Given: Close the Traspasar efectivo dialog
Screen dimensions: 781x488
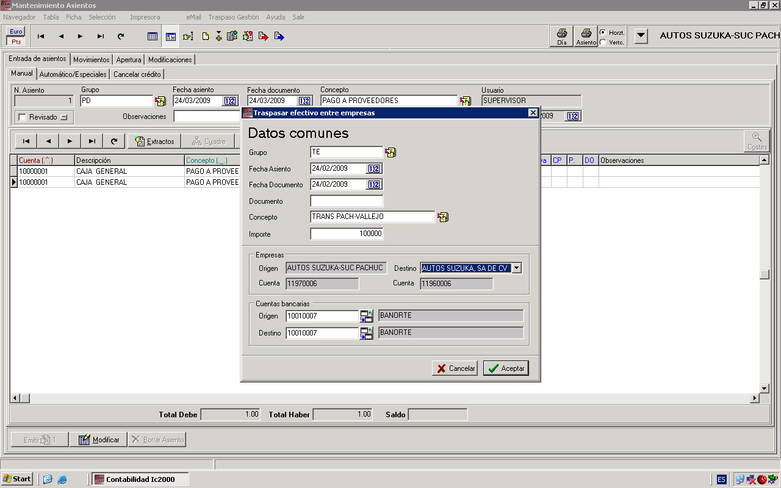Looking at the screenshot, I should pyautogui.click(x=533, y=113).
